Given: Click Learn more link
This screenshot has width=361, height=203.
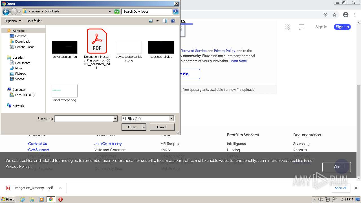Looking at the screenshot, I should click(x=238, y=61).
